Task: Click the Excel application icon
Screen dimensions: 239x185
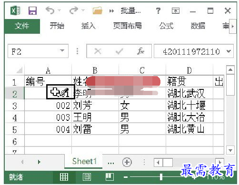Action: pos(15,10)
